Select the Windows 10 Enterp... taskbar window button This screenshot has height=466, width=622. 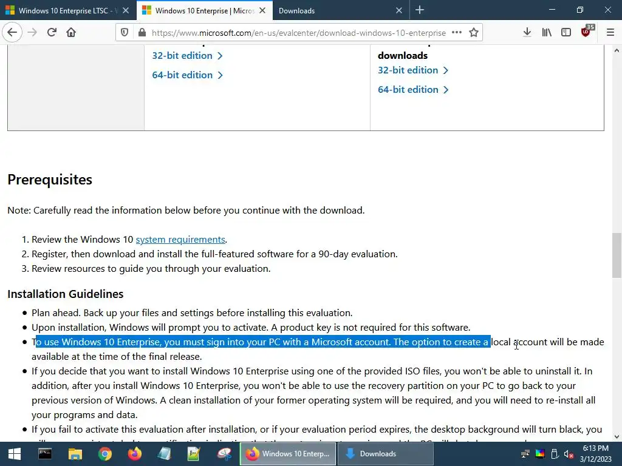click(288, 454)
